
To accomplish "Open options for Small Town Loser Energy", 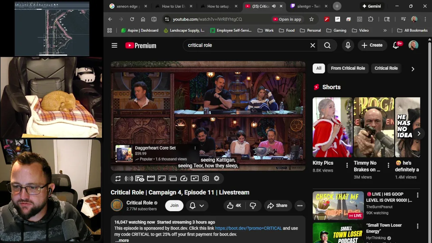I will 417,226.
